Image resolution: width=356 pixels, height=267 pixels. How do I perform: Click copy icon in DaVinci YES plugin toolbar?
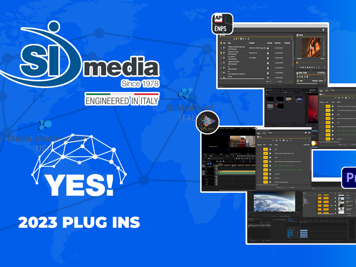click(346, 98)
